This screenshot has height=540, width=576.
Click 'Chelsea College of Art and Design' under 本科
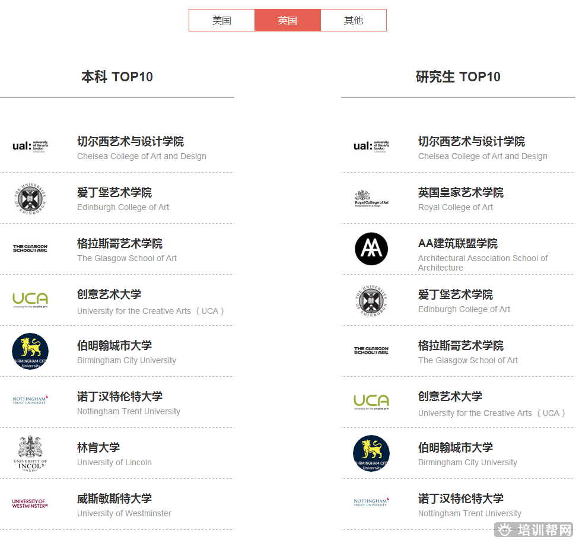coord(142,156)
